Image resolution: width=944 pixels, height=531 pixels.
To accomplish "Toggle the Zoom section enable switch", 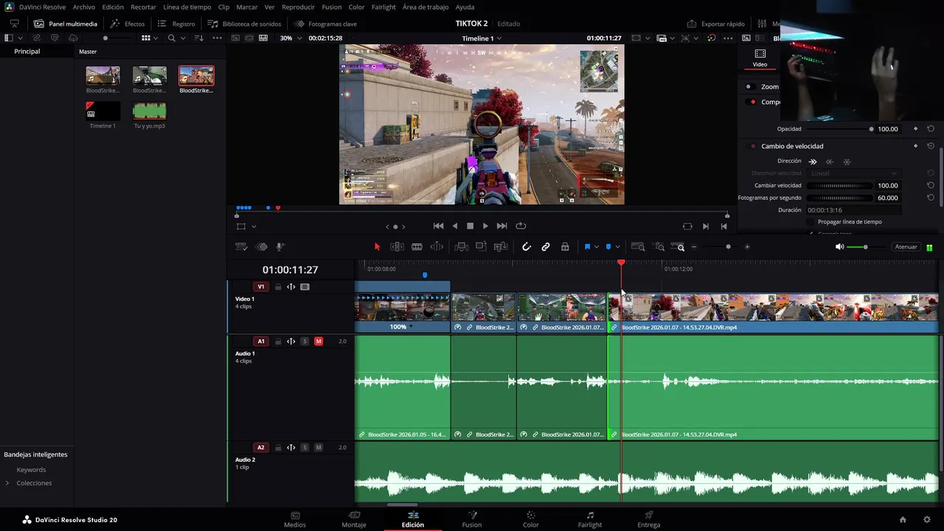I will 749,86.
